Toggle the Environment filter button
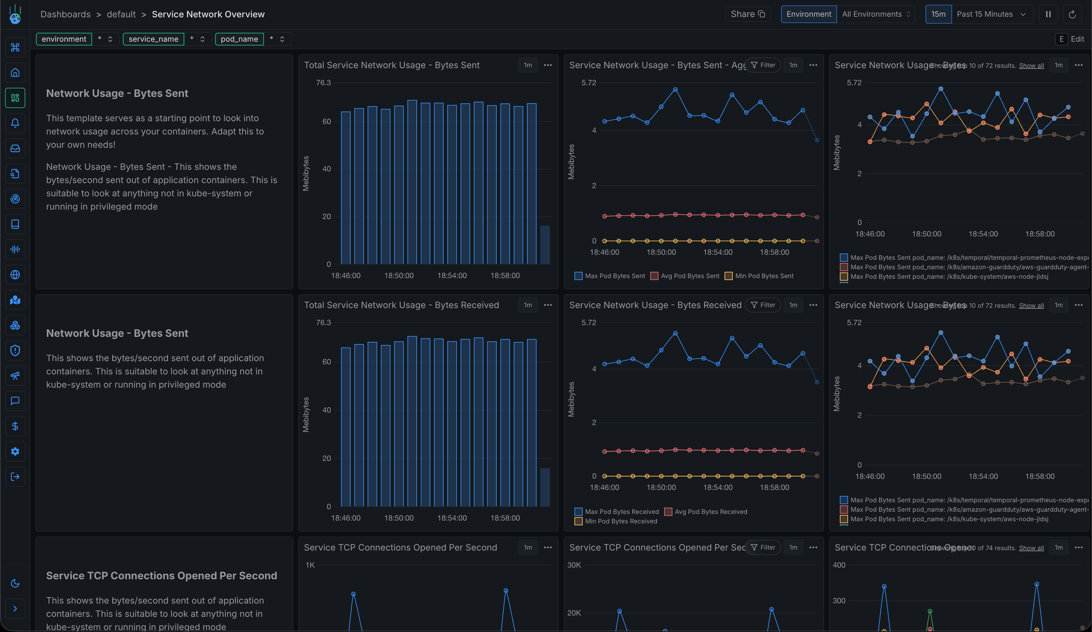 (809, 14)
